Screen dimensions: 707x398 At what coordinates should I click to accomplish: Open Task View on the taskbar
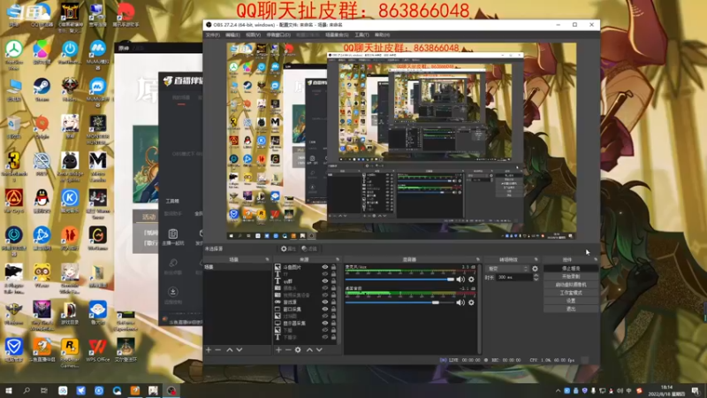(x=43, y=391)
